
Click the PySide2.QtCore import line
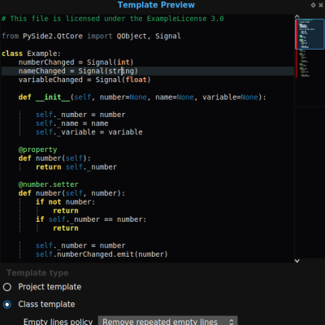[x=91, y=36]
